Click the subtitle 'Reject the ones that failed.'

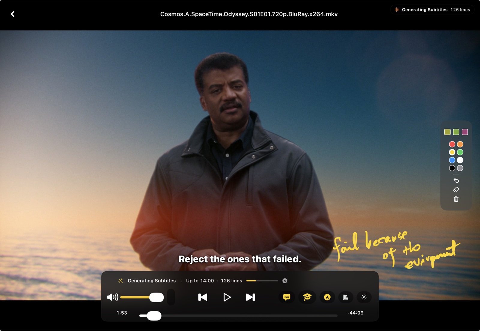(x=240, y=259)
